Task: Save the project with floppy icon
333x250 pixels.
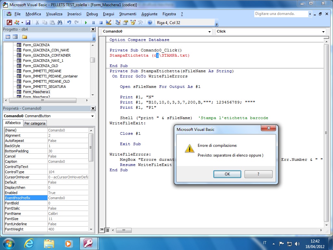Action: tap(28, 22)
